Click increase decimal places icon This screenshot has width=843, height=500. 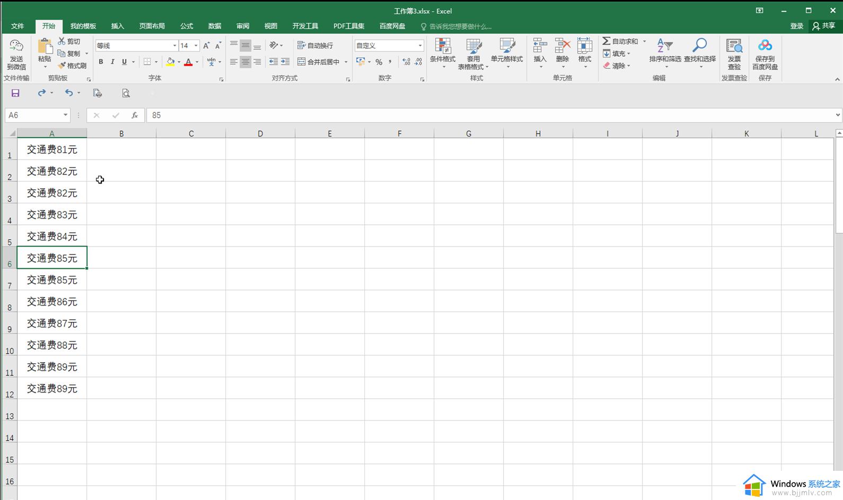point(406,62)
